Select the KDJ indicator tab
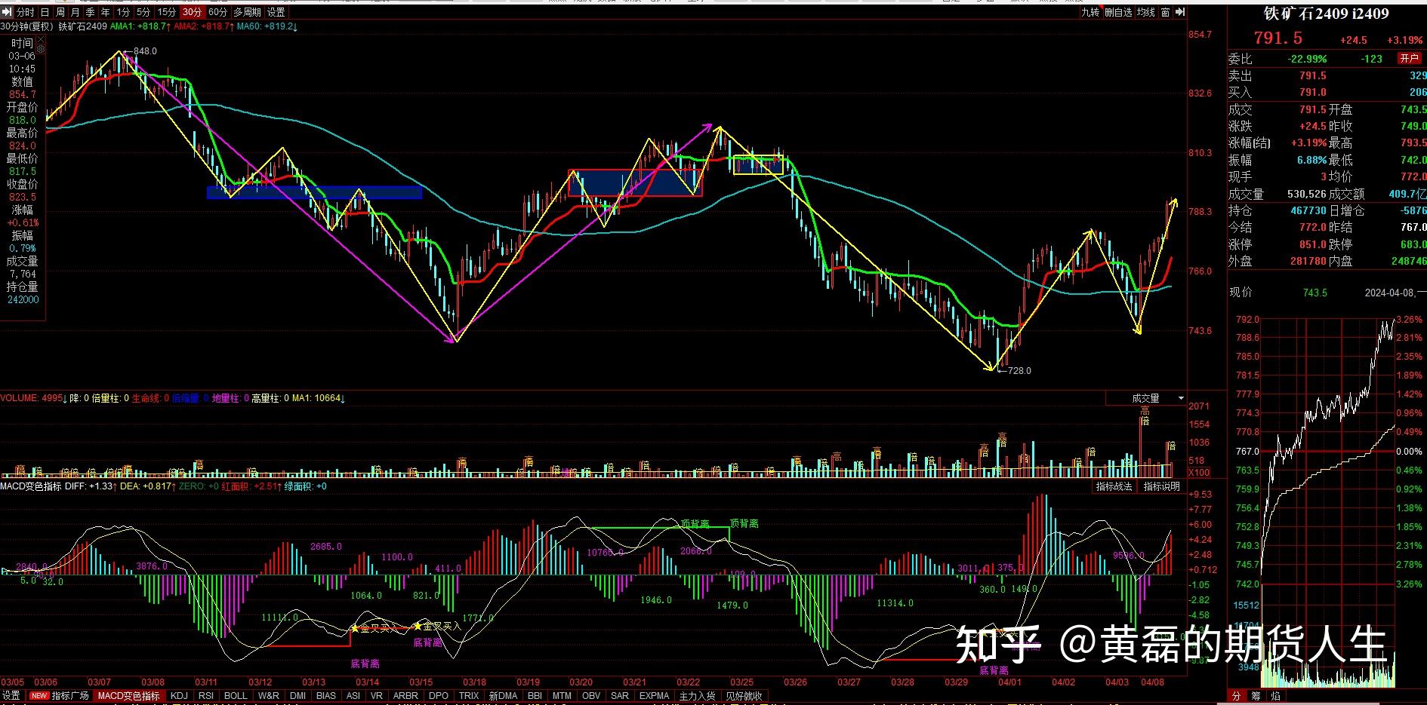 coord(179,696)
